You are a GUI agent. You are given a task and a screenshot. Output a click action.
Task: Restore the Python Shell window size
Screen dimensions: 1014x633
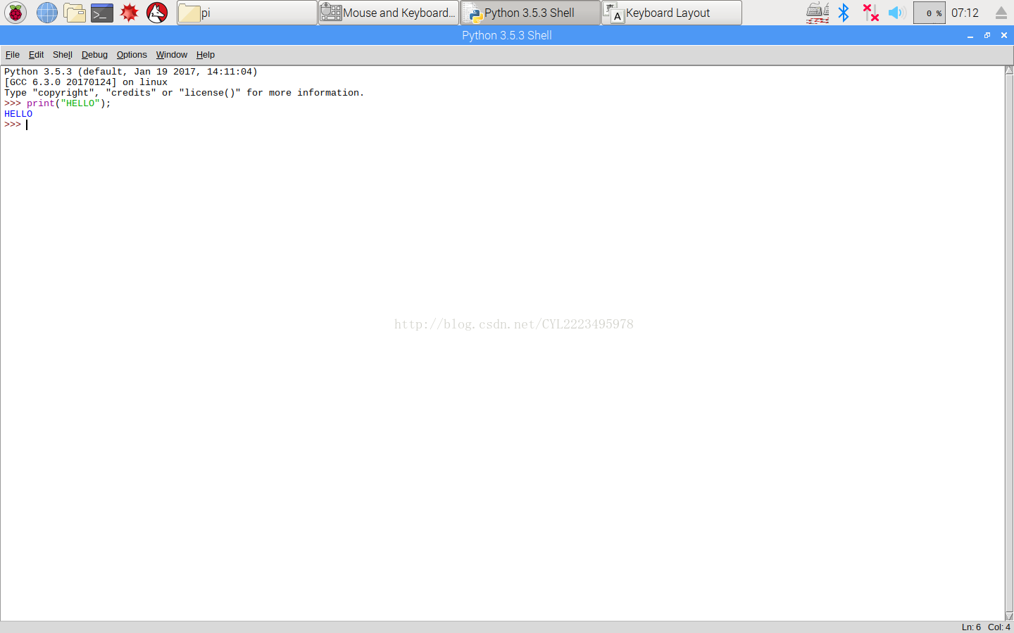click(x=987, y=35)
